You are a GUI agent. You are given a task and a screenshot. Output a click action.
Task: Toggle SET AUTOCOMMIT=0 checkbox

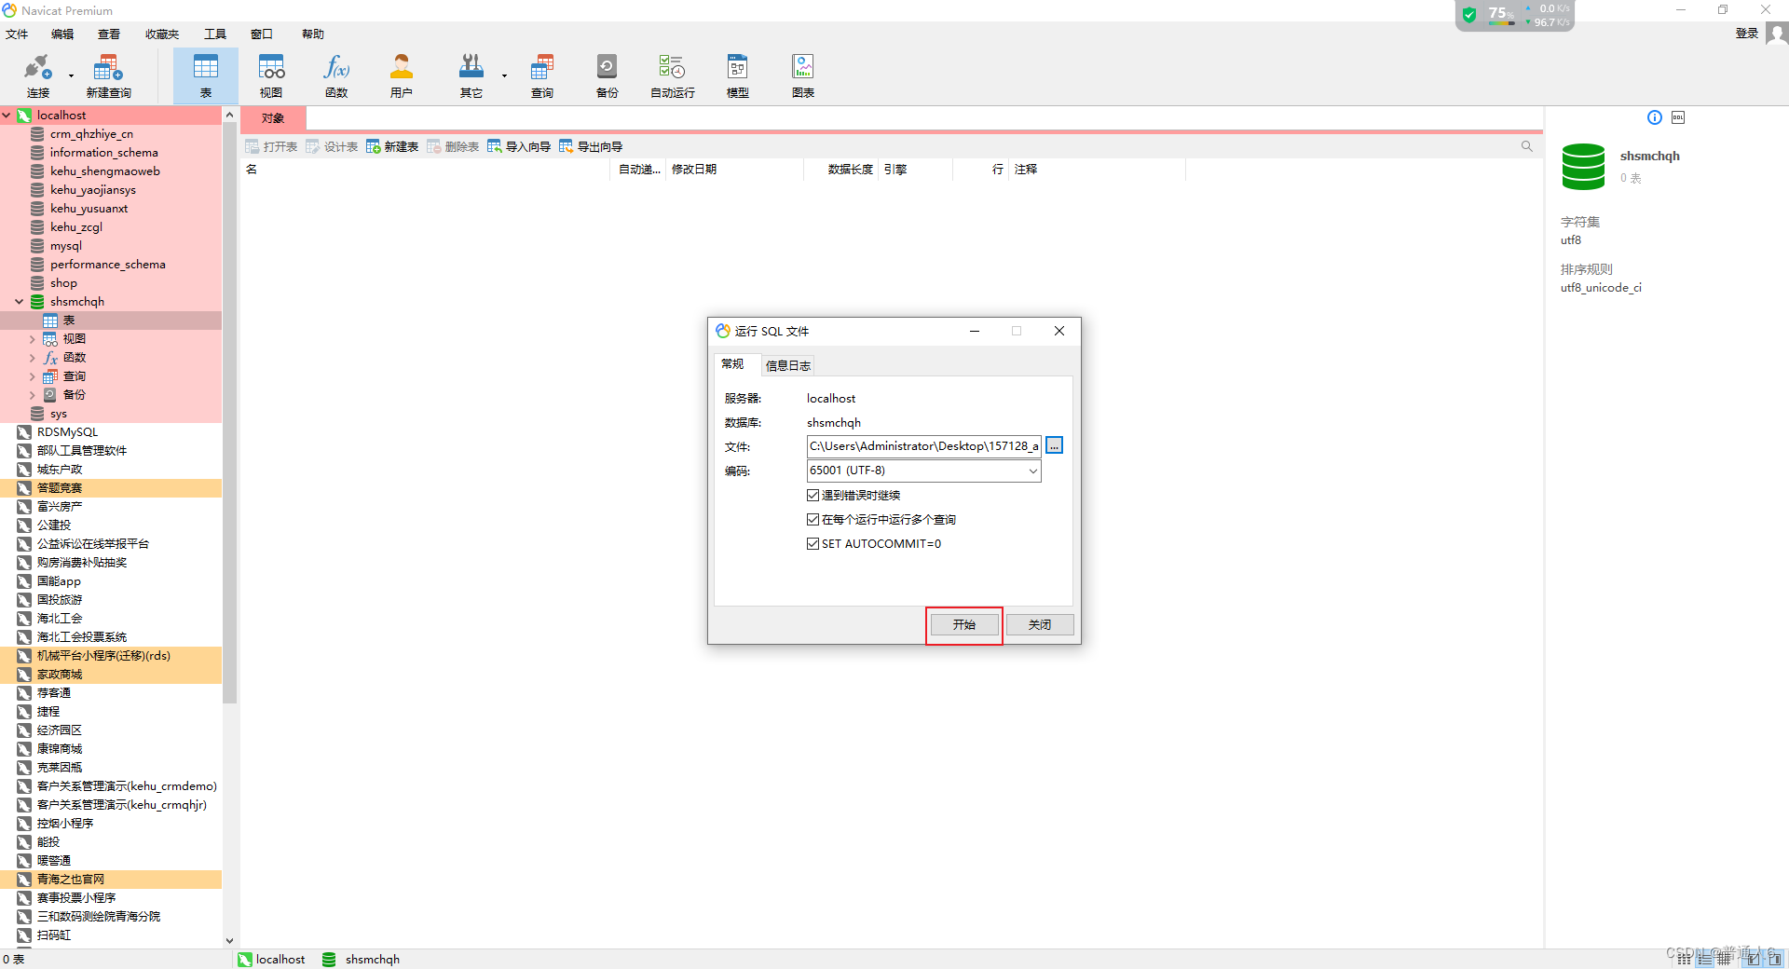coord(813,543)
